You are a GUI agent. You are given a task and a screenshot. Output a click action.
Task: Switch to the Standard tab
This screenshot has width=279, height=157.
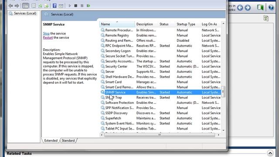pyautogui.click(x=68, y=140)
